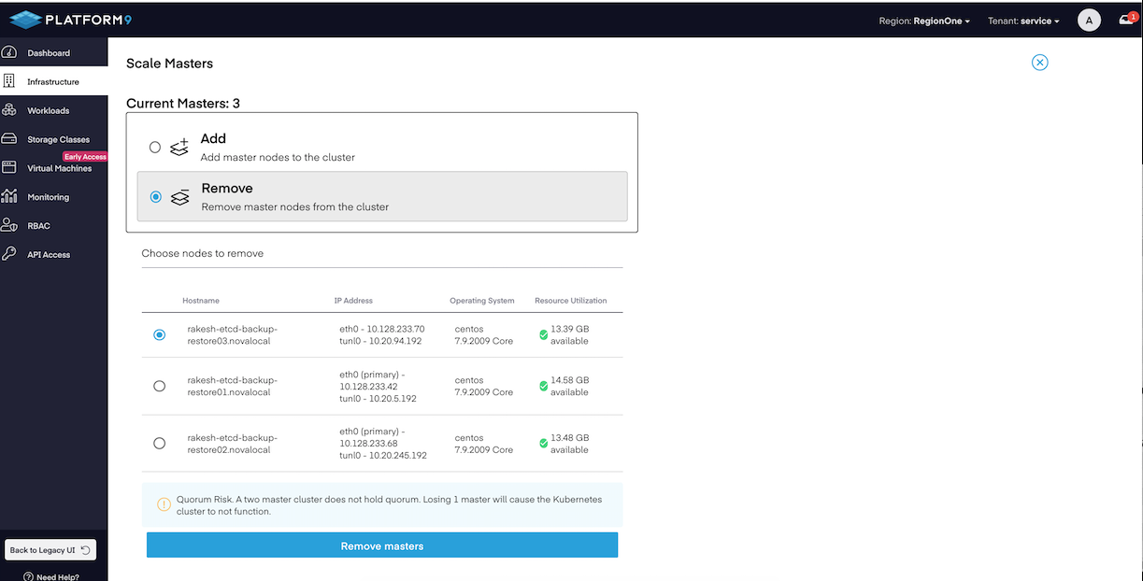Click green check icon beside 14.58 GB

(x=543, y=386)
